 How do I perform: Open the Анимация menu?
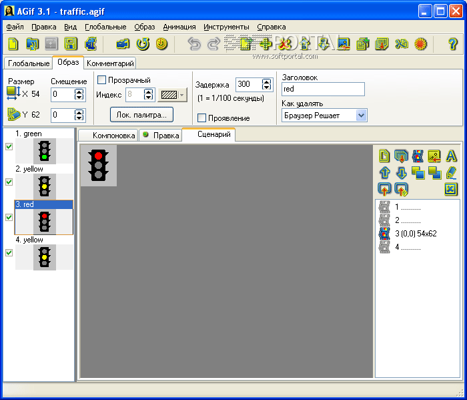(179, 27)
